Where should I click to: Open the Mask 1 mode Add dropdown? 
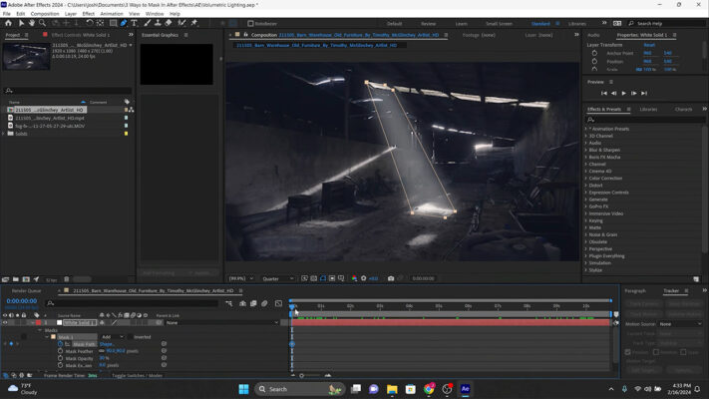click(x=112, y=337)
